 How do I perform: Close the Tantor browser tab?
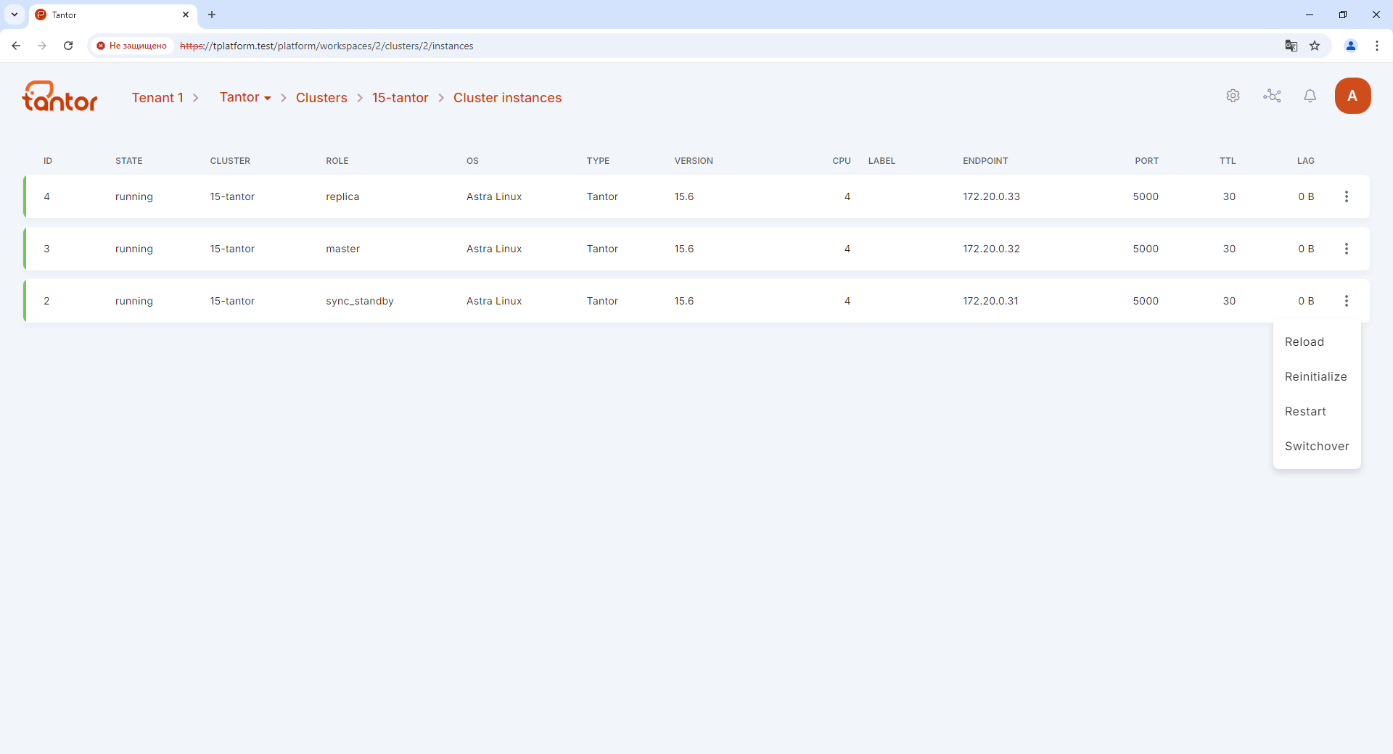[186, 14]
